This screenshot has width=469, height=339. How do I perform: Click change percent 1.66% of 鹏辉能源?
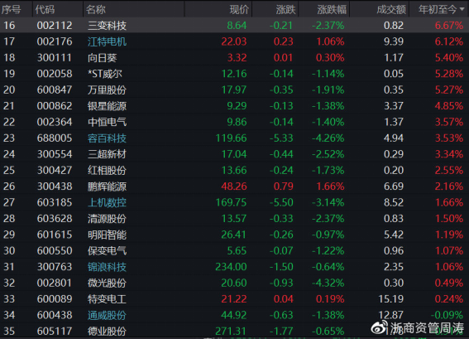click(x=330, y=186)
